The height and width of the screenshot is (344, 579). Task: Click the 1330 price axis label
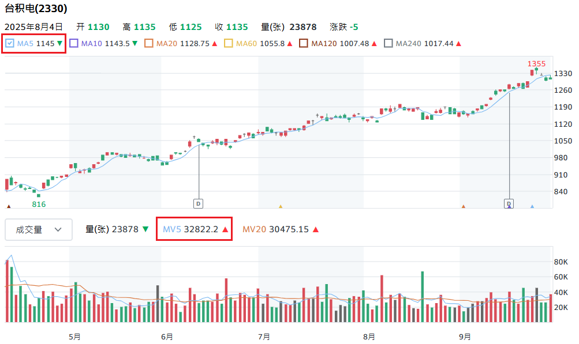tap(563, 73)
